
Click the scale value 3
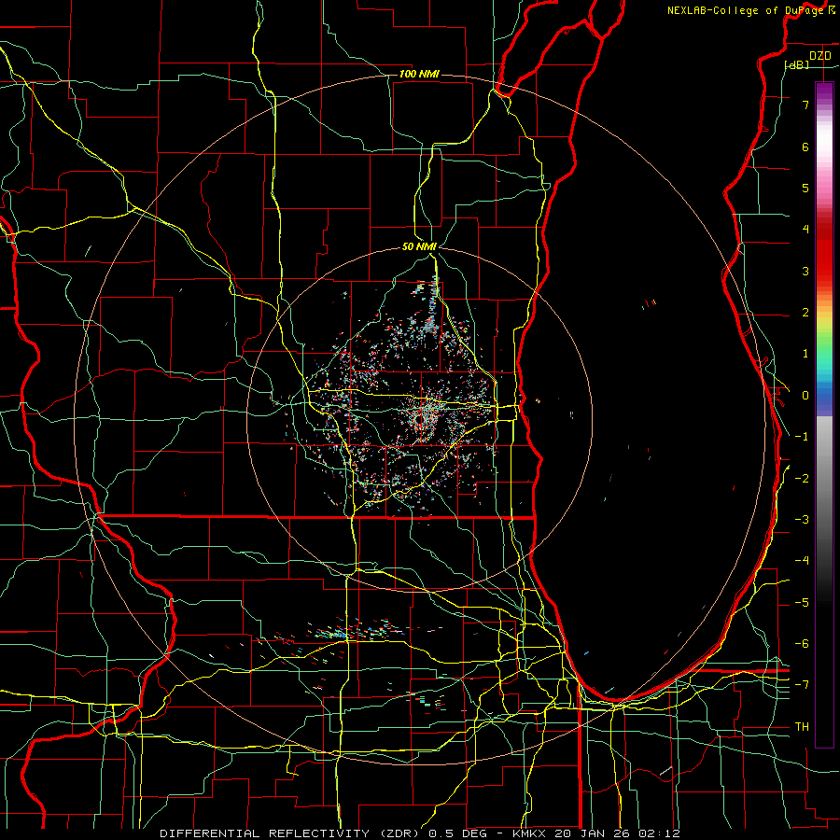coord(805,271)
